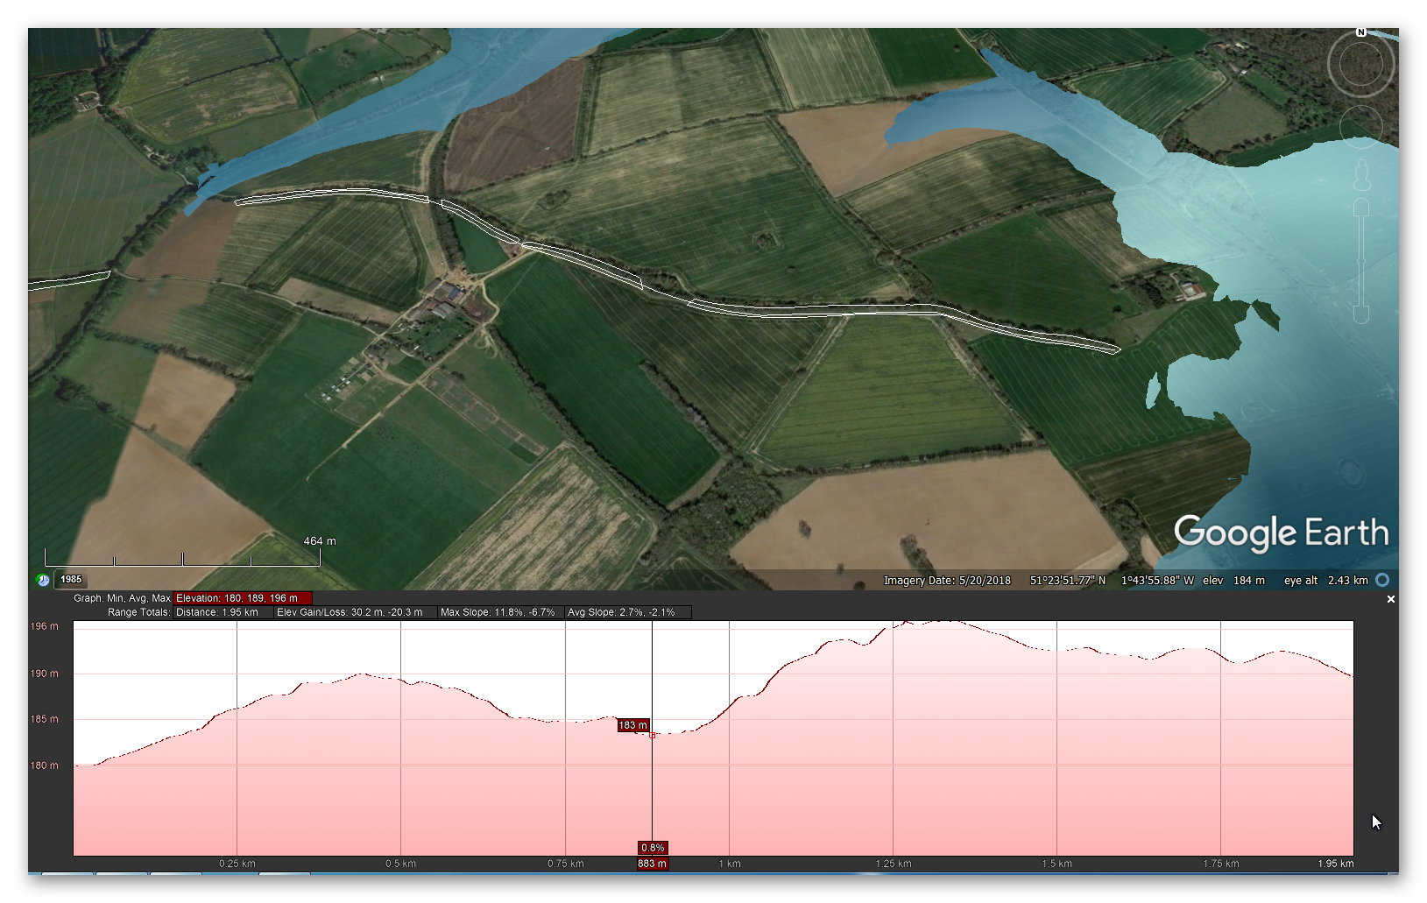Click the 1985 marker on the time slider
The width and height of the screenshot is (1427, 903).
pos(70,579)
